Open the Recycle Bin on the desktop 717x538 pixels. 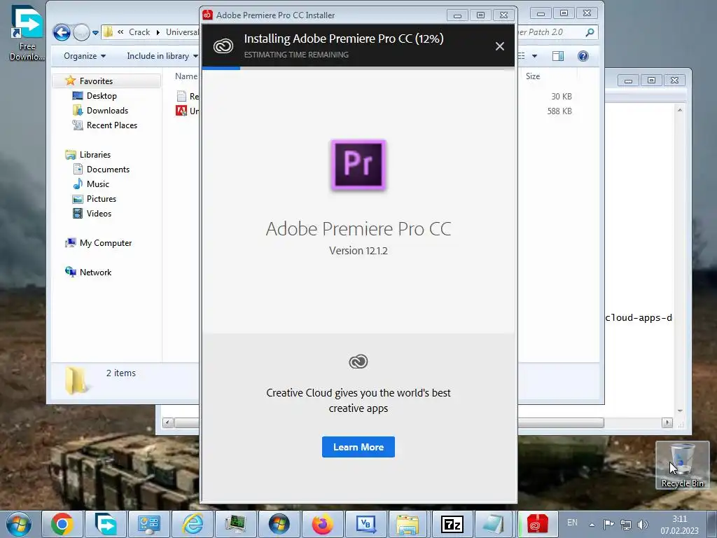coord(682,465)
